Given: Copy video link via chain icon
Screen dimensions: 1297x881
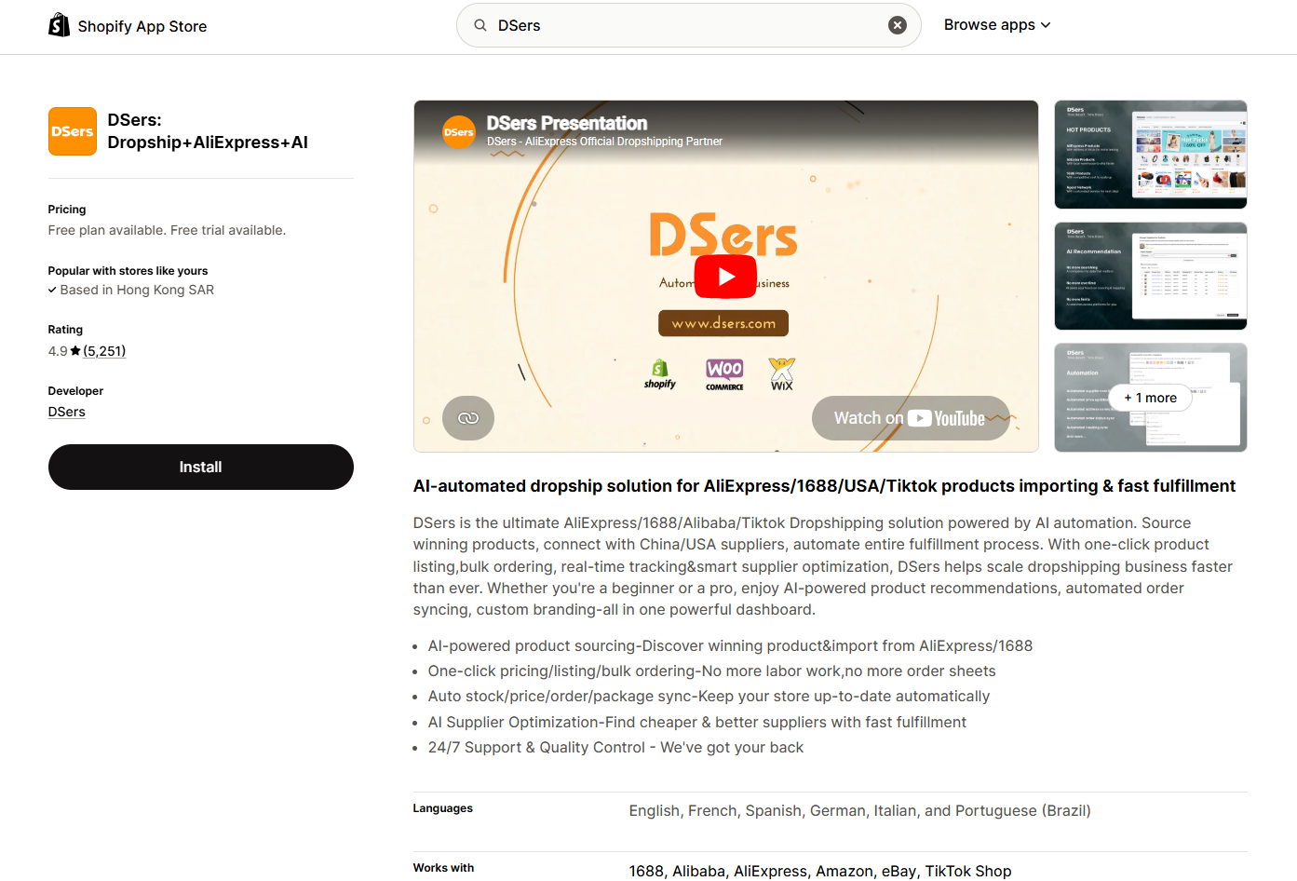Looking at the screenshot, I should point(468,418).
